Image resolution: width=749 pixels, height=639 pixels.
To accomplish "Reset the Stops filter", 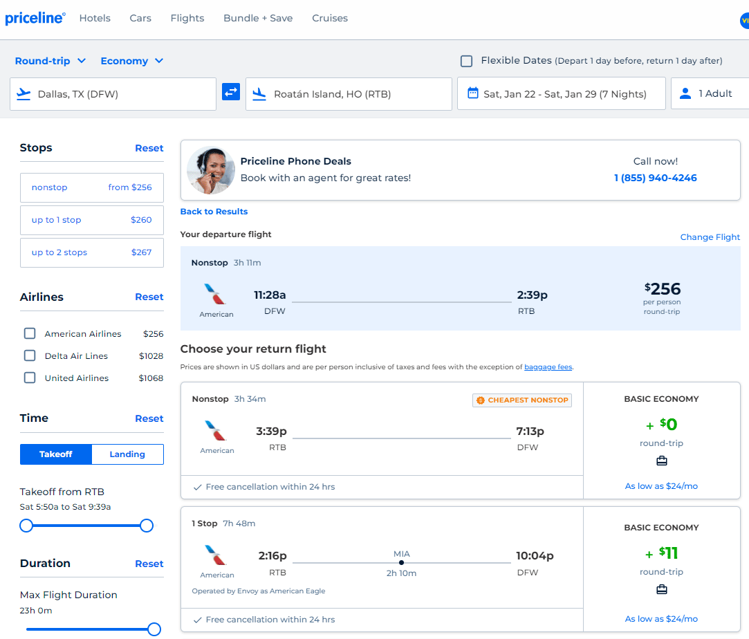I will click(149, 148).
